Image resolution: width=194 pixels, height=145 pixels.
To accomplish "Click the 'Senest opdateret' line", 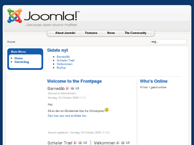I will (x=79, y=132).
